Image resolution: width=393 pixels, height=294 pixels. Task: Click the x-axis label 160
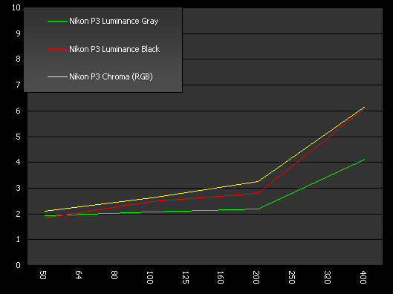(x=221, y=277)
